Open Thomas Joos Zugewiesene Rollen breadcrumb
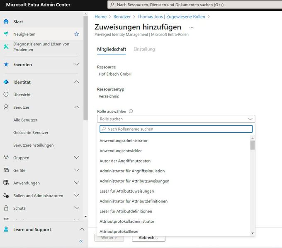The image size is (282, 248). (x=171, y=17)
